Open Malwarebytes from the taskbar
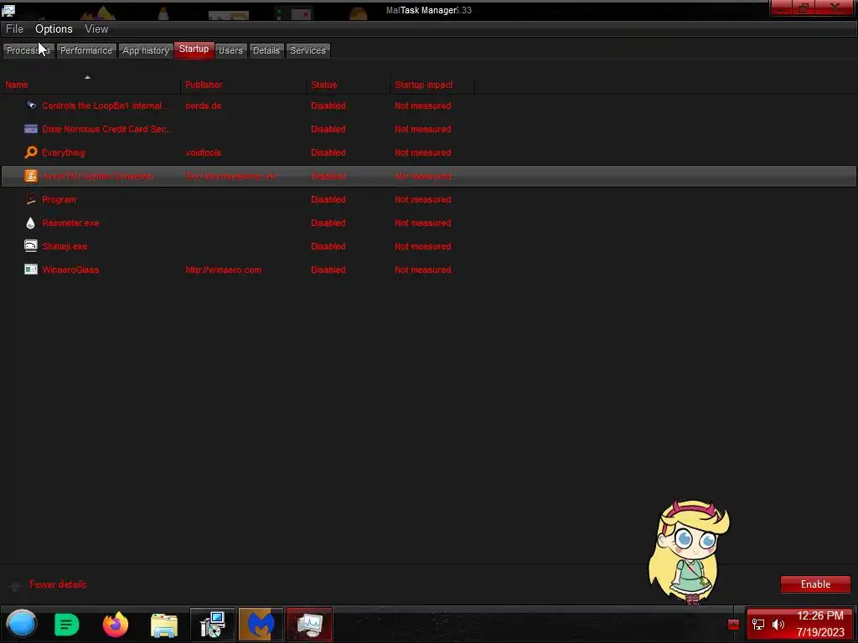858x643 pixels. pos(261,625)
